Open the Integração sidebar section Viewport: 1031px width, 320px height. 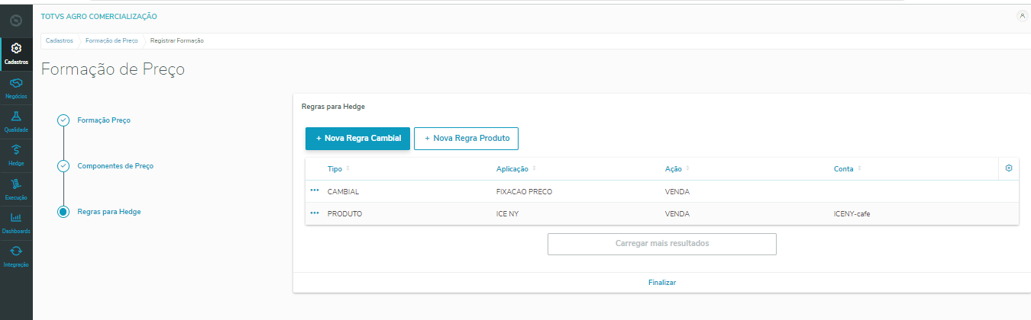click(x=16, y=255)
